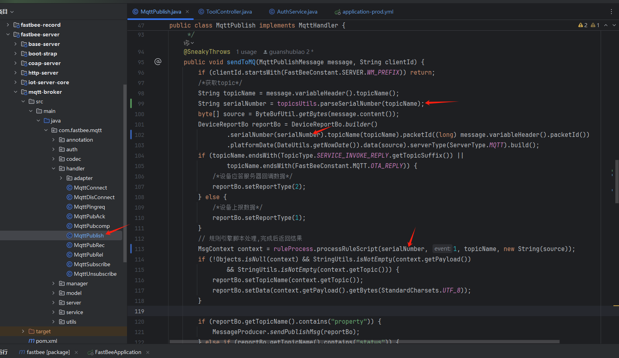This screenshot has width=619, height=358.
Task: Select the codec package
Action: pyautogui.click(x=70, y=159)
